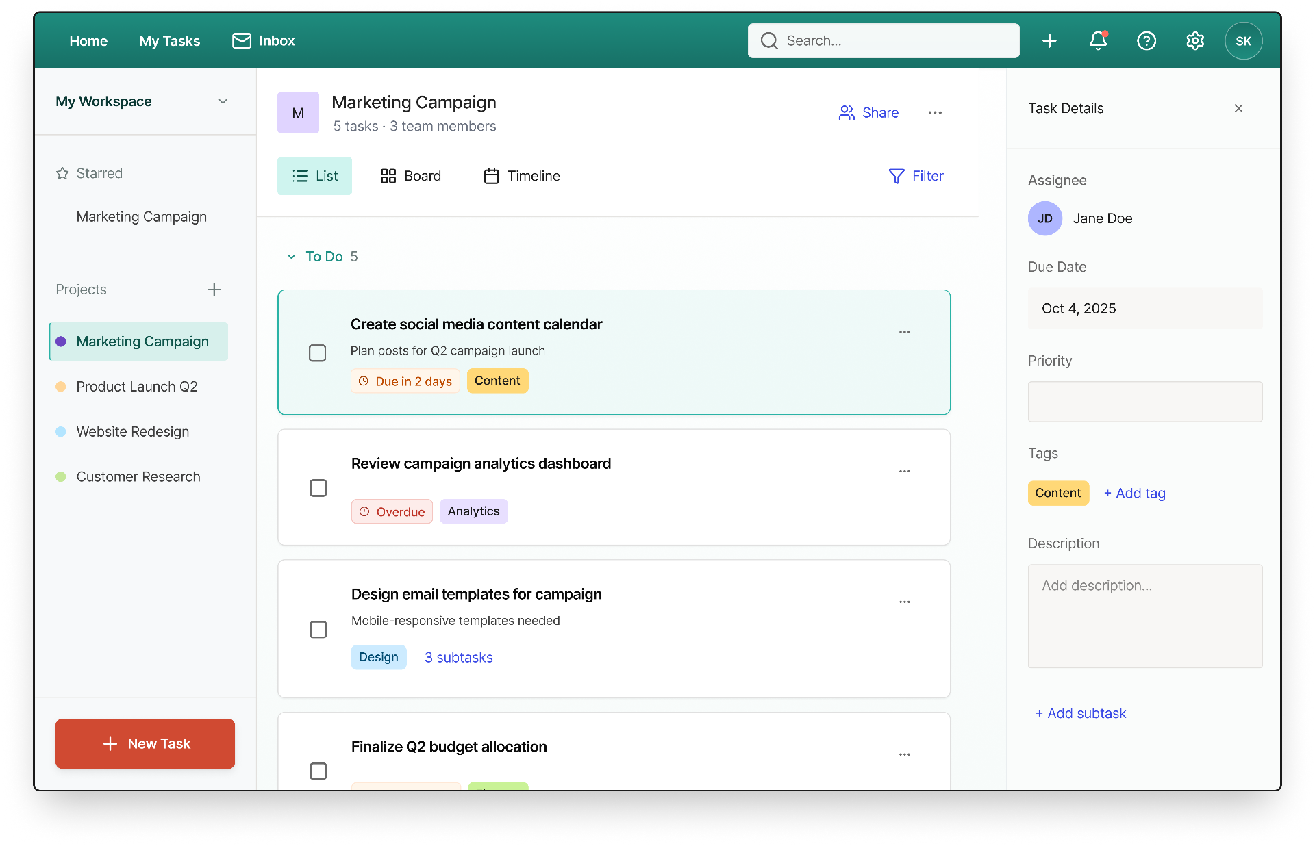Open options for Design email templates task
This screenshot has height=846, width=1315.
click(x=905, y=602)
